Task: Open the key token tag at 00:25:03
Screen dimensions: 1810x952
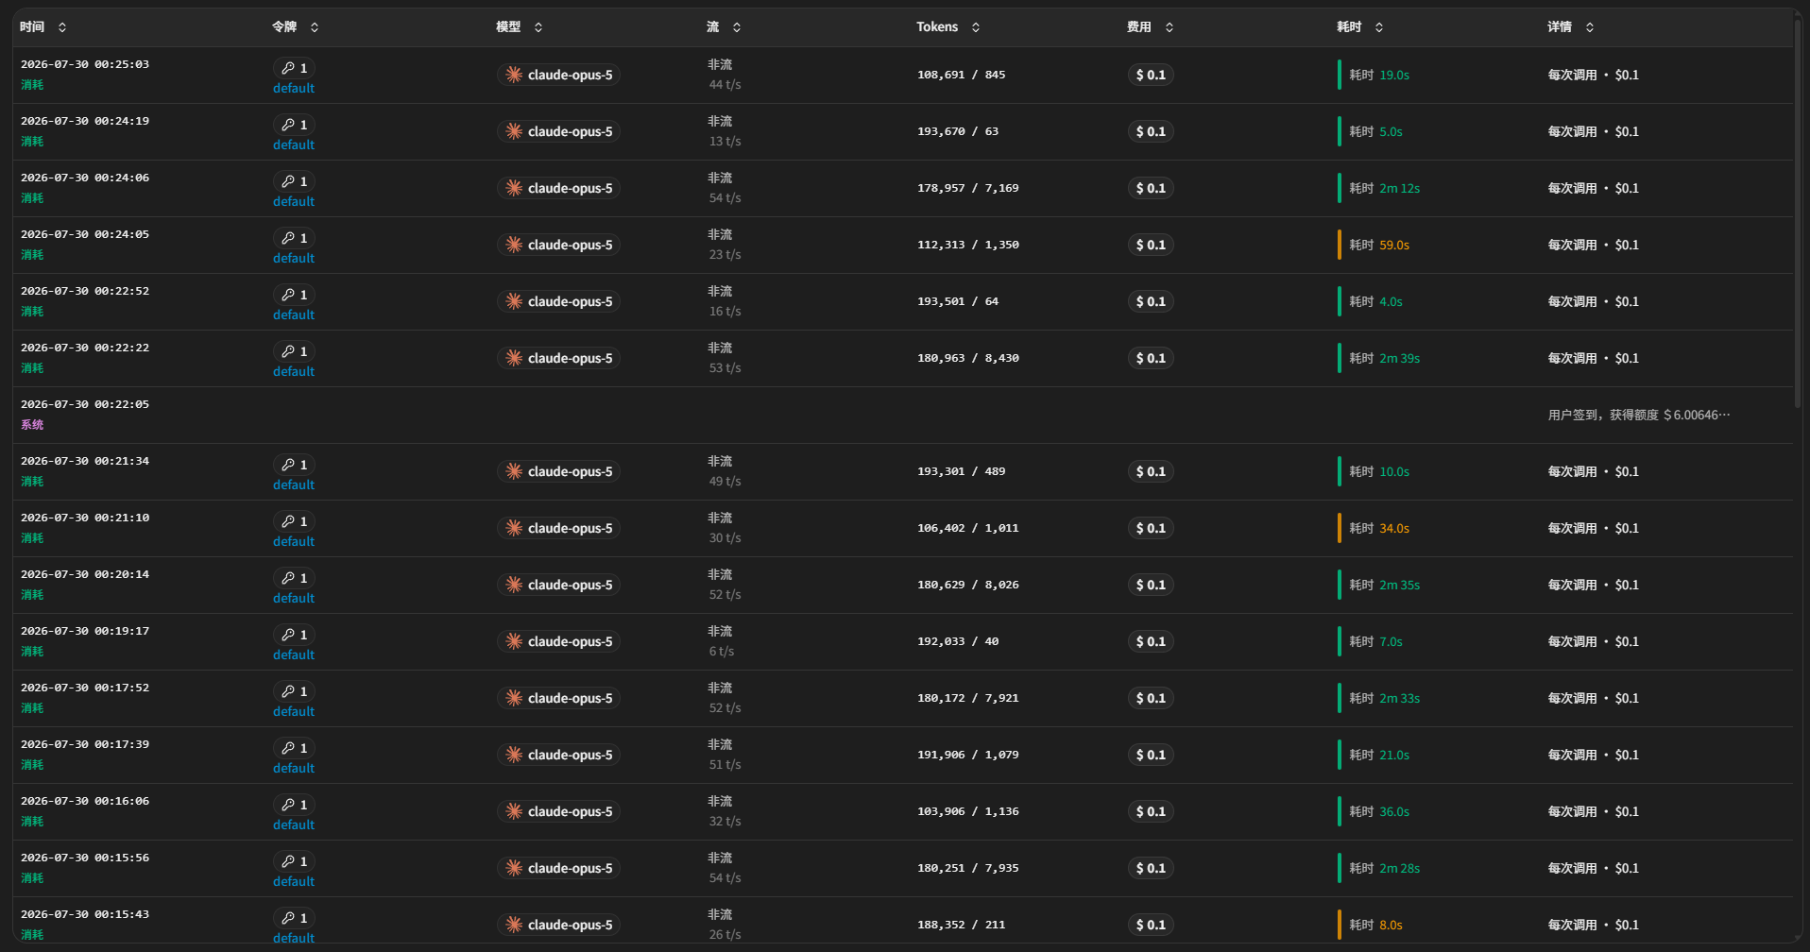Action: (295, 68)
